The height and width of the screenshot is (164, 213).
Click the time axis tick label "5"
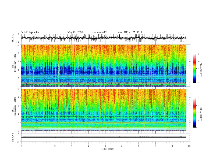[x=105, y=146]
